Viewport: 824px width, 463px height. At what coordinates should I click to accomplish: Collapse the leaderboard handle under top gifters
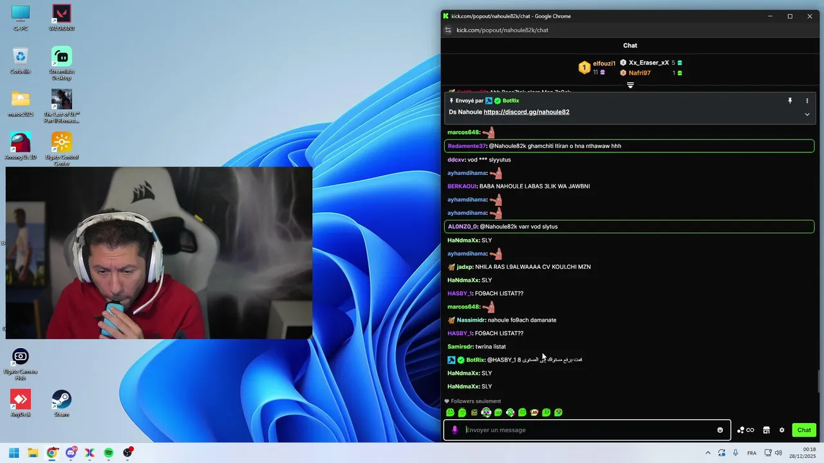[x=630, y=85]
